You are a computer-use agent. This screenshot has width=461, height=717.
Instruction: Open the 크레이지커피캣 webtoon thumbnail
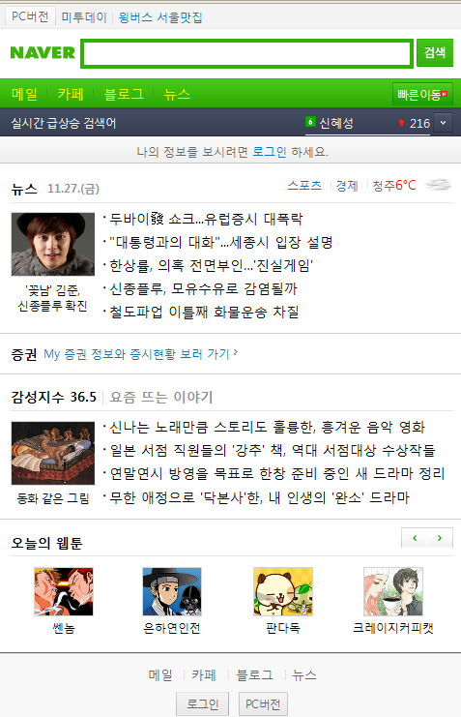coord(393,591)
